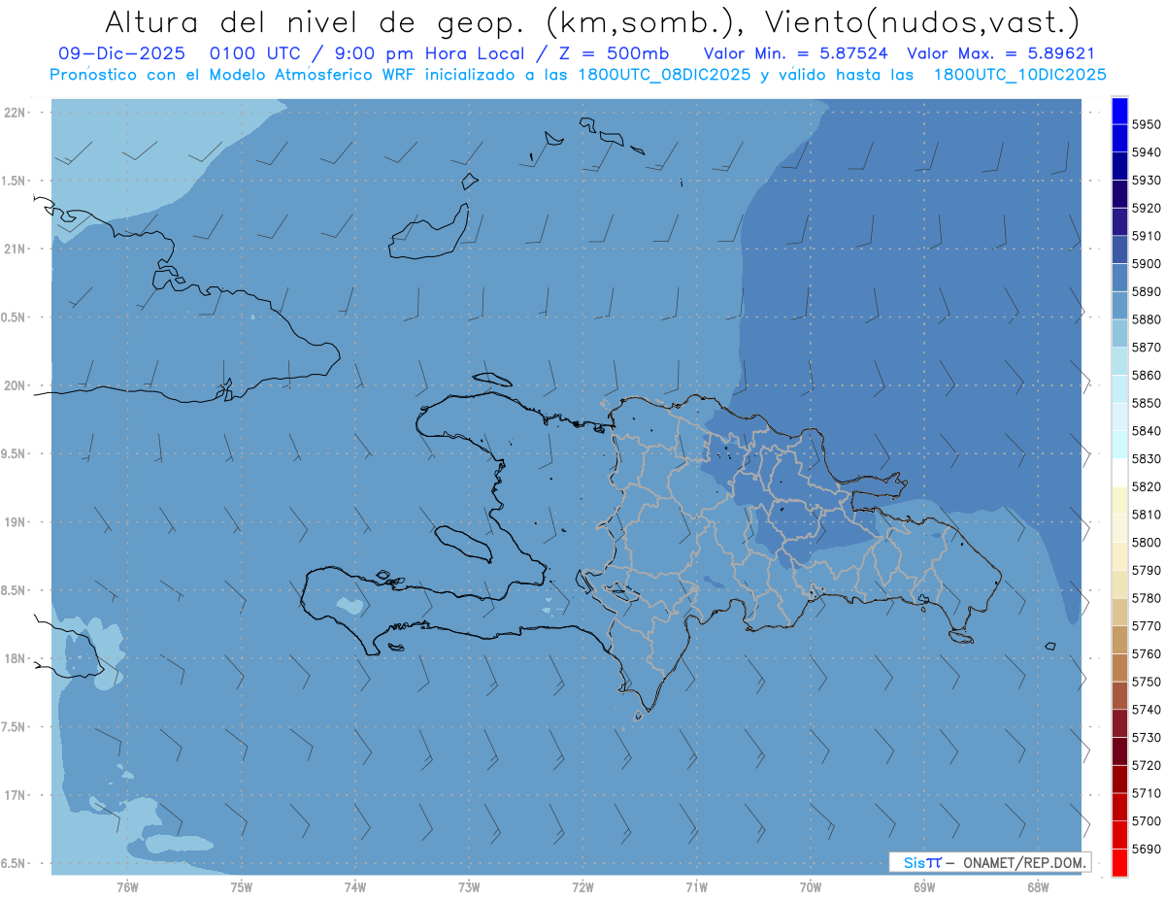Screen dimensions: 1165x900
Task: Click the 21N latitude axis label
Action: coord(16,249)
